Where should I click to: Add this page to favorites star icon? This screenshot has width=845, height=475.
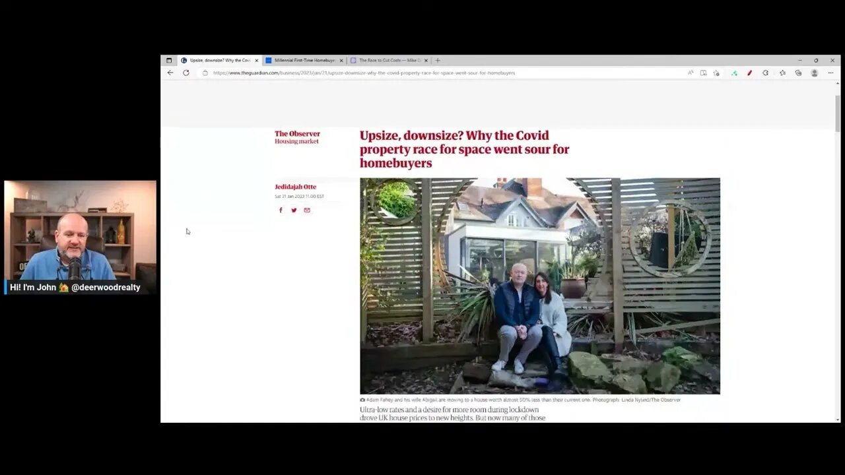pyautogui.click(x=716, y=73)
